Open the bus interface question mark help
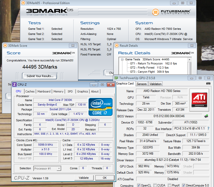 coord(208,128)
